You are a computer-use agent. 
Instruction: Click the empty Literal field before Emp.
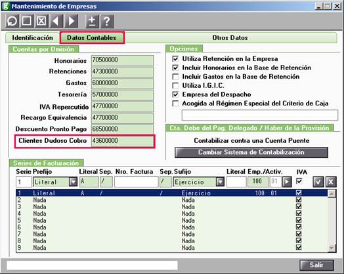[236, 182]
